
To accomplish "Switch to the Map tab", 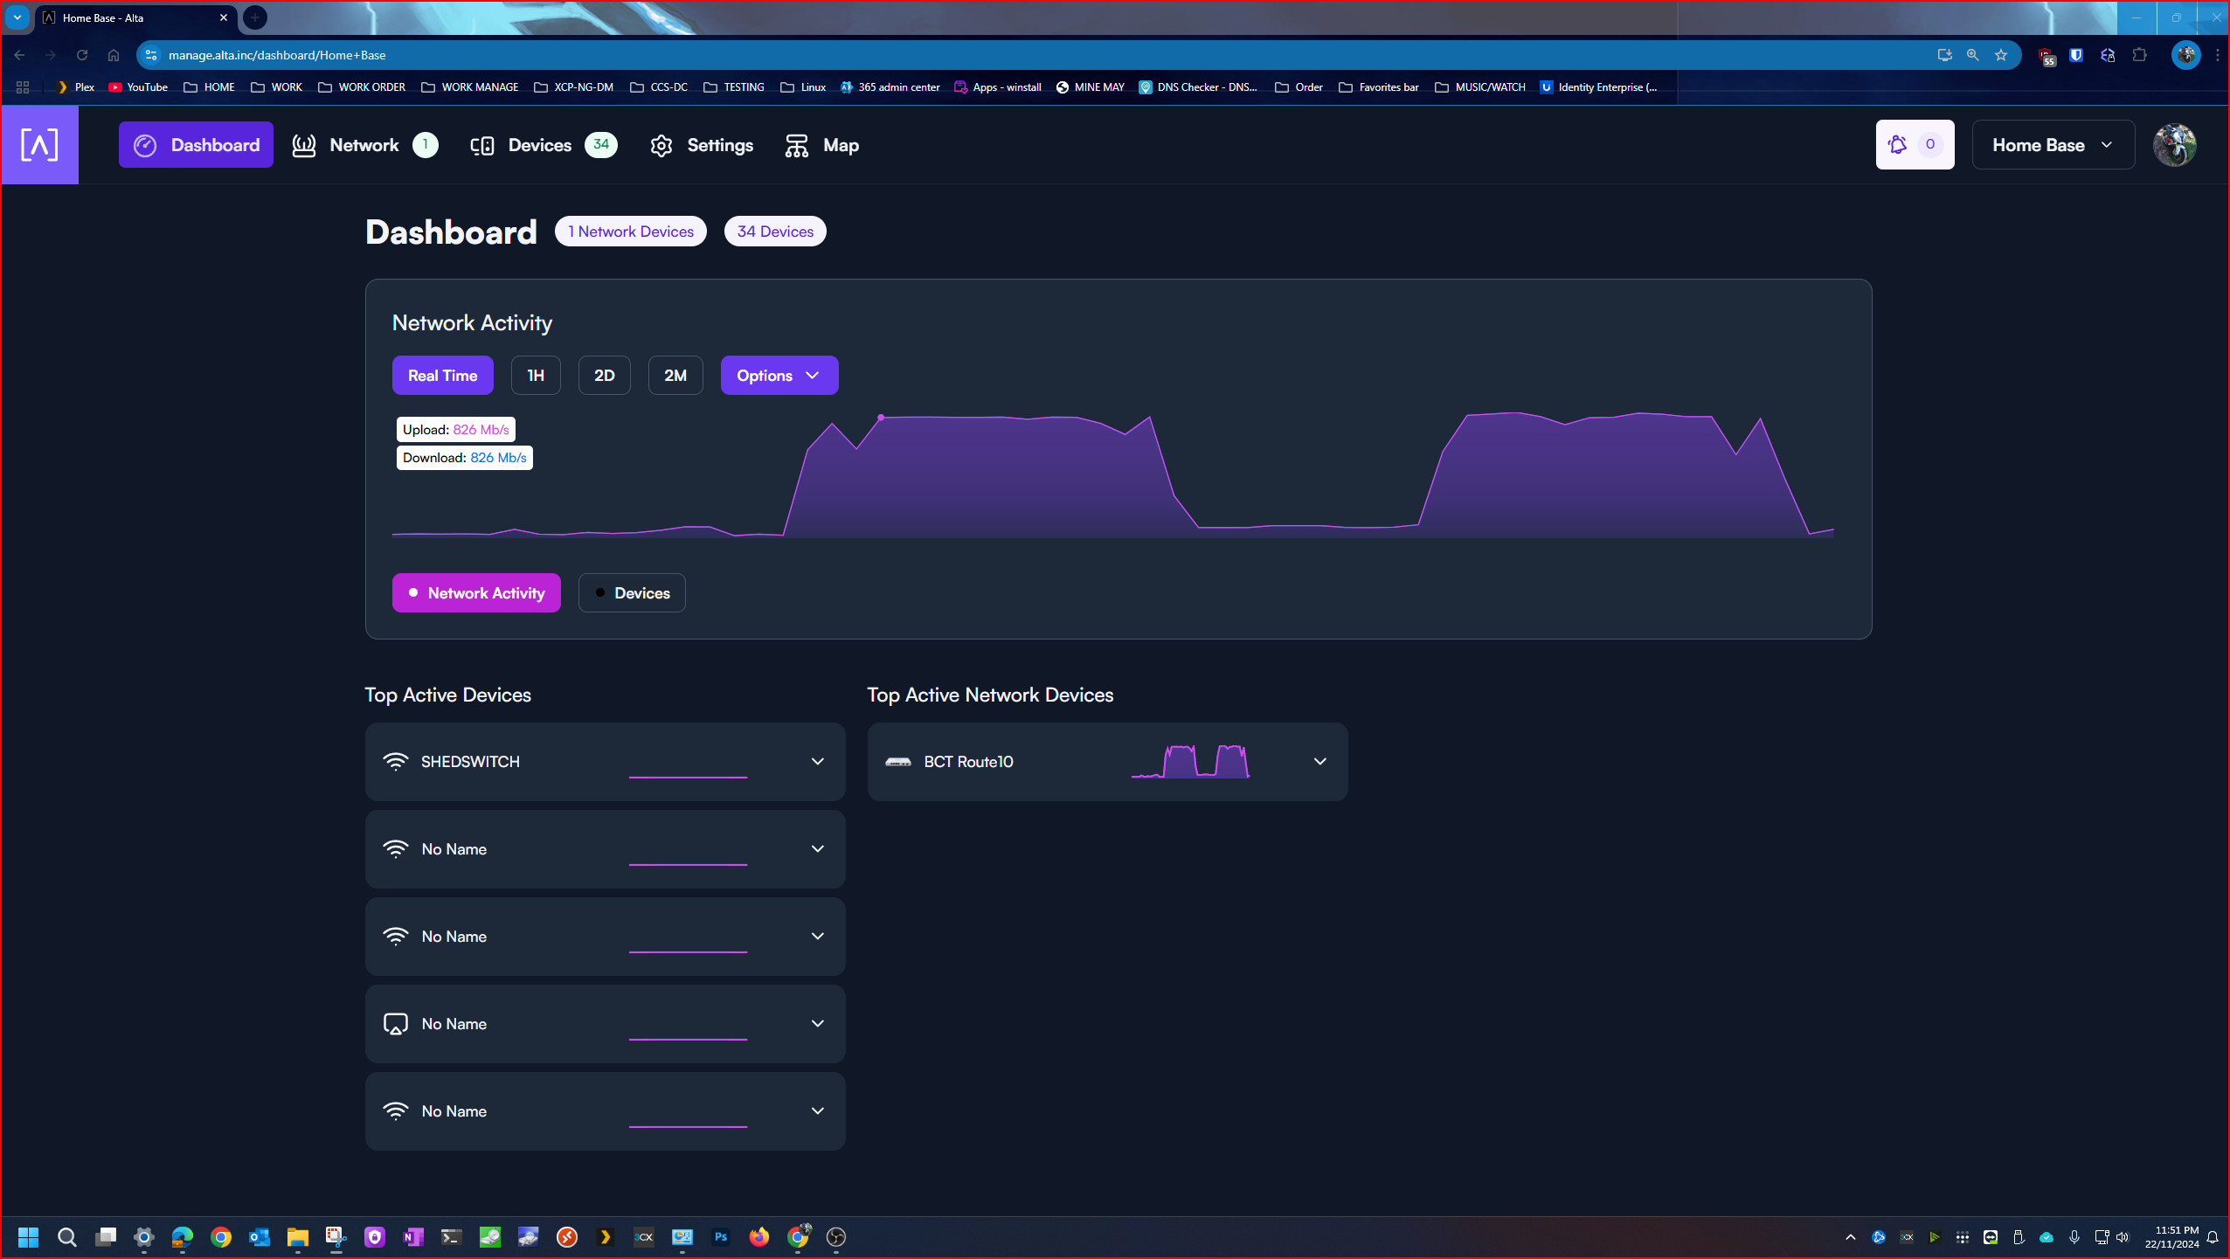I will (x=822, y=145).
